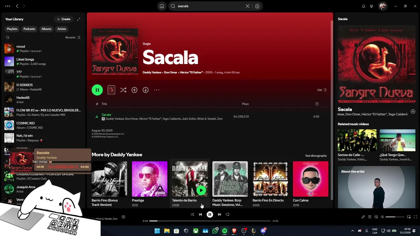Filter the library by Albums
The image size is (420, 236).
(x=46, y=29)
